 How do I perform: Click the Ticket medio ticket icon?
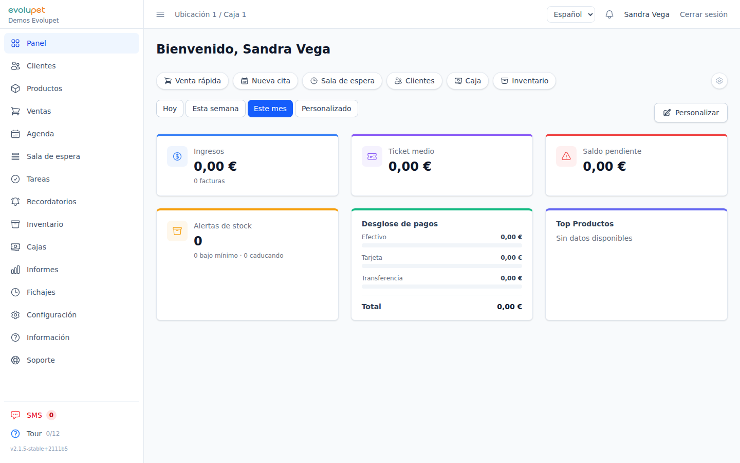[x=372, y=156]
